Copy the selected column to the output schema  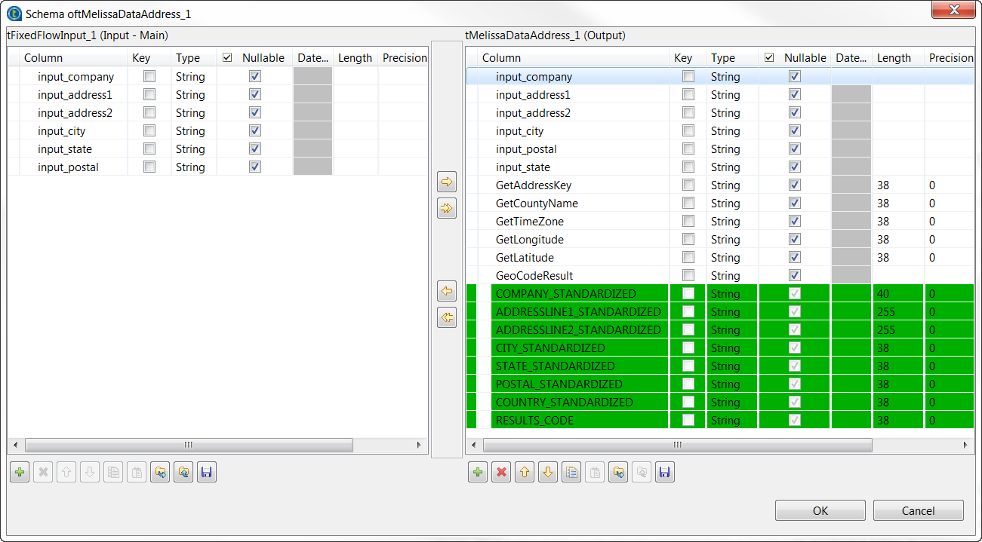tap(446, 181)
